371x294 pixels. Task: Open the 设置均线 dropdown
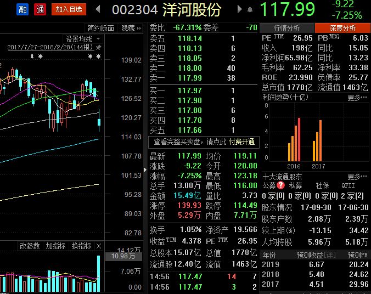[x=83, y=38]
